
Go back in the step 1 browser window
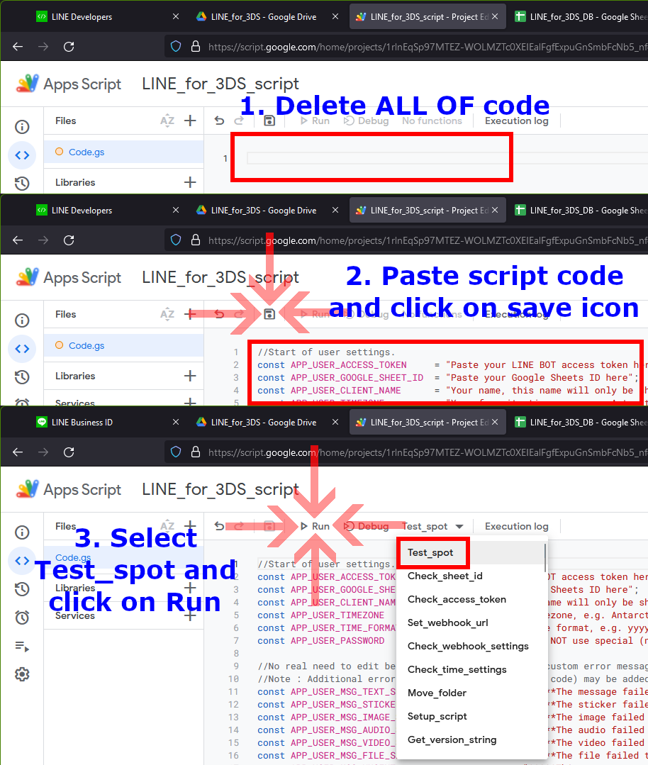click(18, 47)
